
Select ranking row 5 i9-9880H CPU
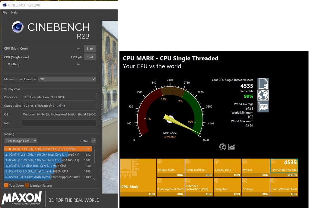(x=48, y=171)
